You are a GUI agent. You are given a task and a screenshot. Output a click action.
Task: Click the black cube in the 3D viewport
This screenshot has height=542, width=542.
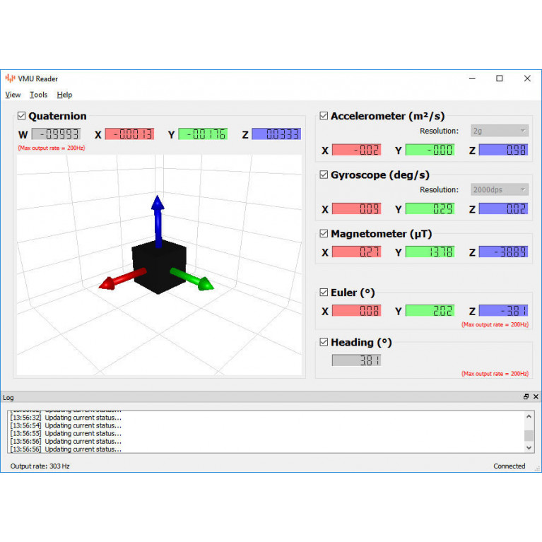pos(158,269)
